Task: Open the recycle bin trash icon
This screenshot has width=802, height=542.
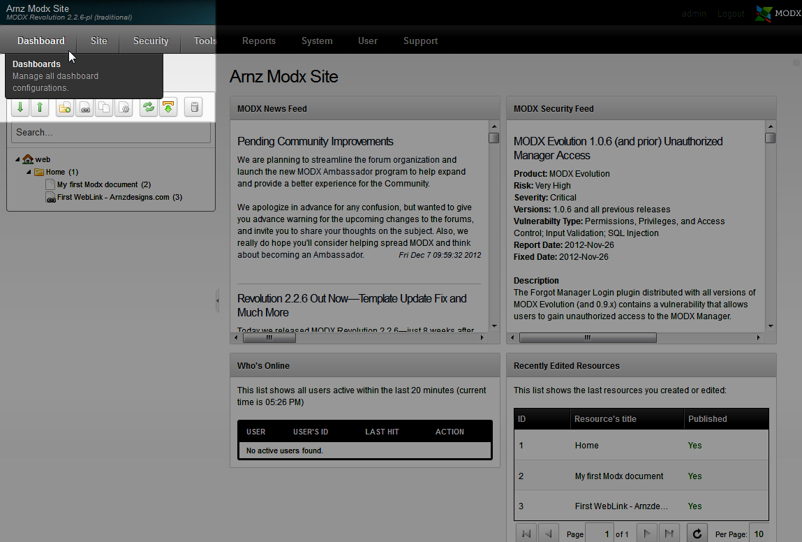Action: click(194, 108)
